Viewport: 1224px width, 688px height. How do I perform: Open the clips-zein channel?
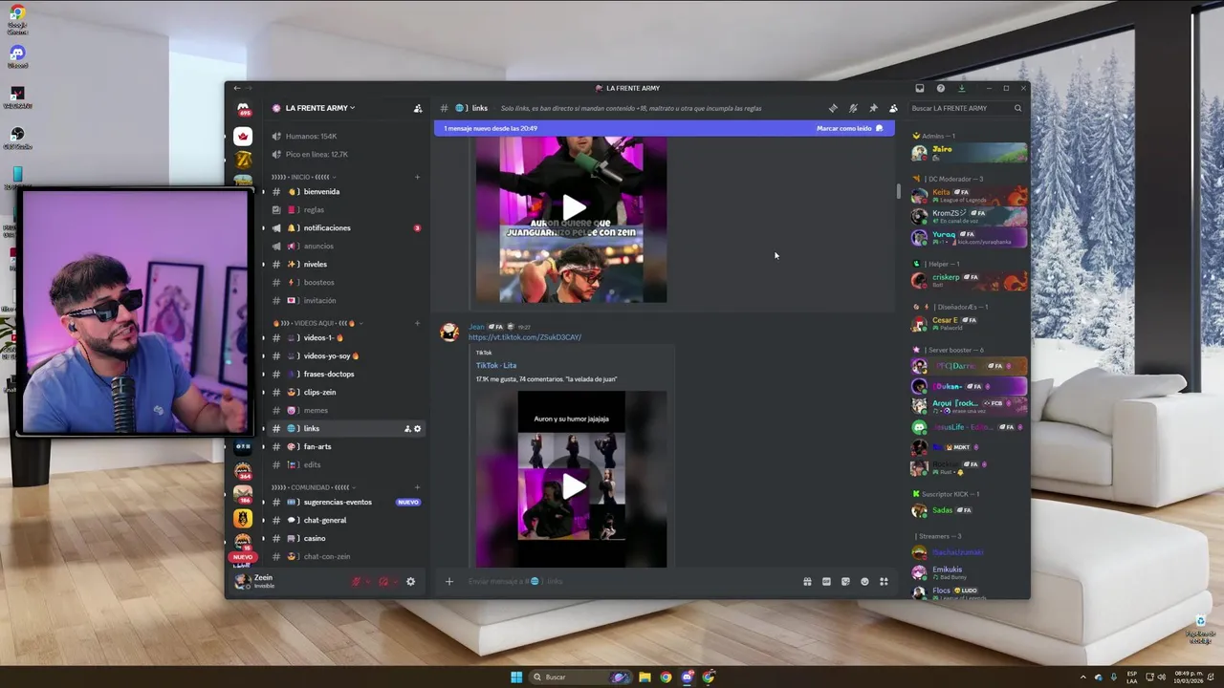[346, 393]
